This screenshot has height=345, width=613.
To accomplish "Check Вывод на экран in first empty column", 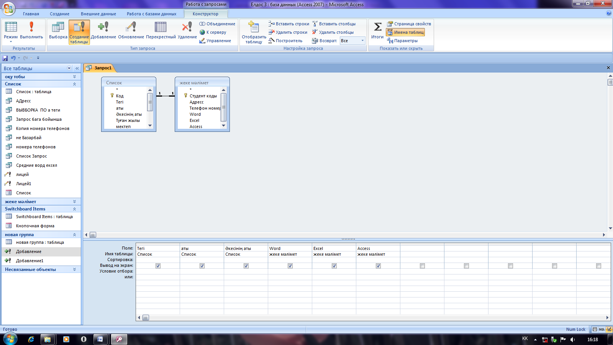I will [x=422, y=266].
